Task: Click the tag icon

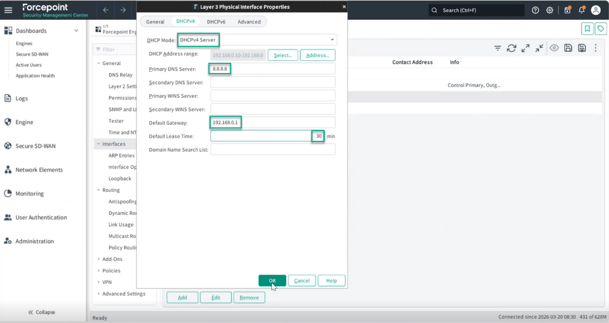Action: tap(601, 29)
